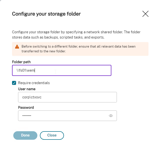Screen dimensions: 155x144
Task: Select the User name input field
Action: pos(67,97)
